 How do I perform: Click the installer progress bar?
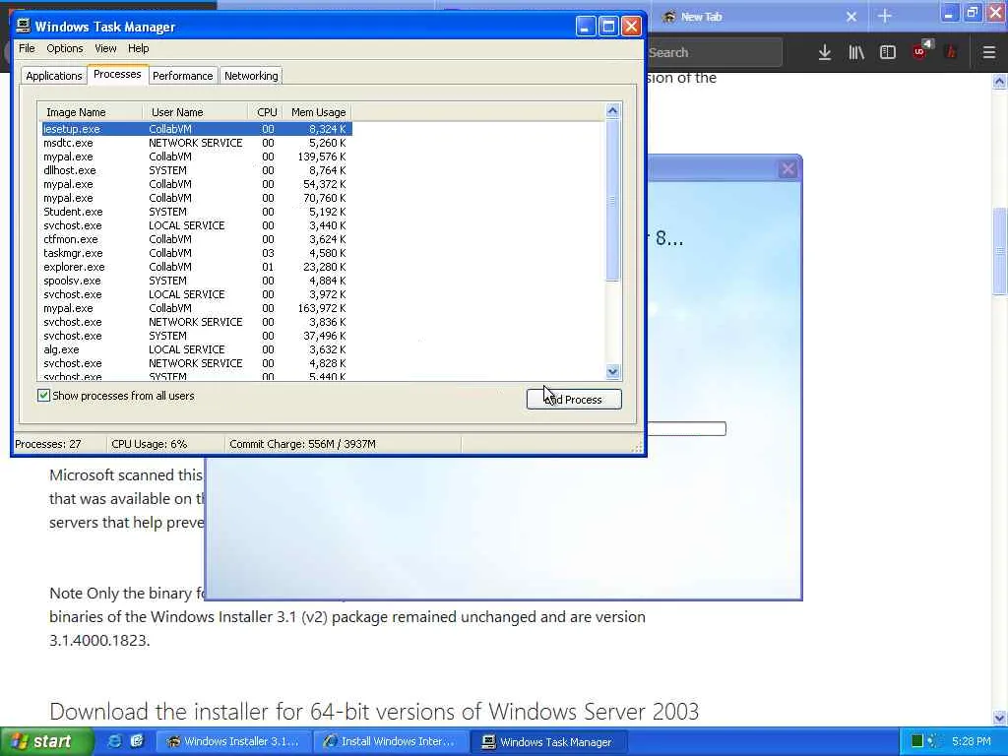click(686, 429)
